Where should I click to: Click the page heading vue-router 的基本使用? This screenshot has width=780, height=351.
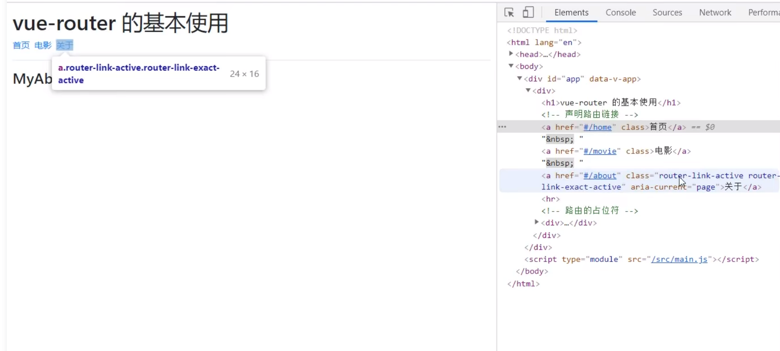click(x=120, y=23)
